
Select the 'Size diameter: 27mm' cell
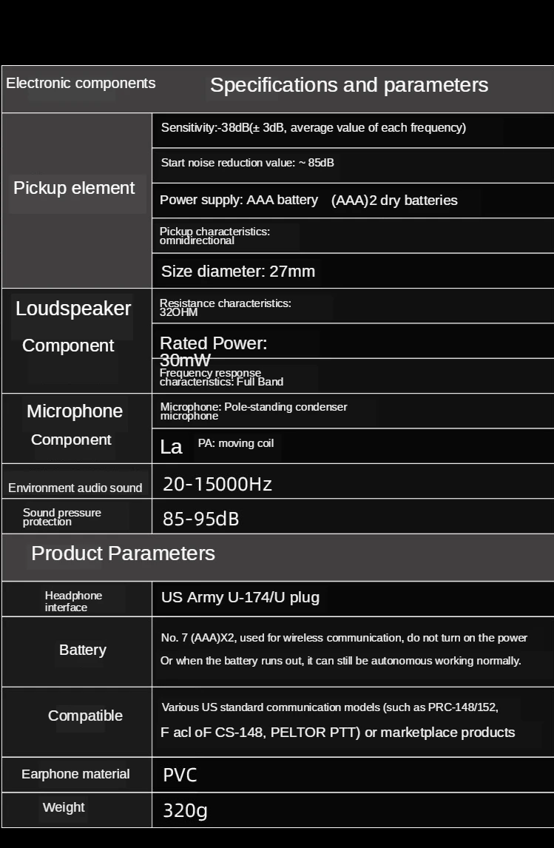(x=238, y=271)
